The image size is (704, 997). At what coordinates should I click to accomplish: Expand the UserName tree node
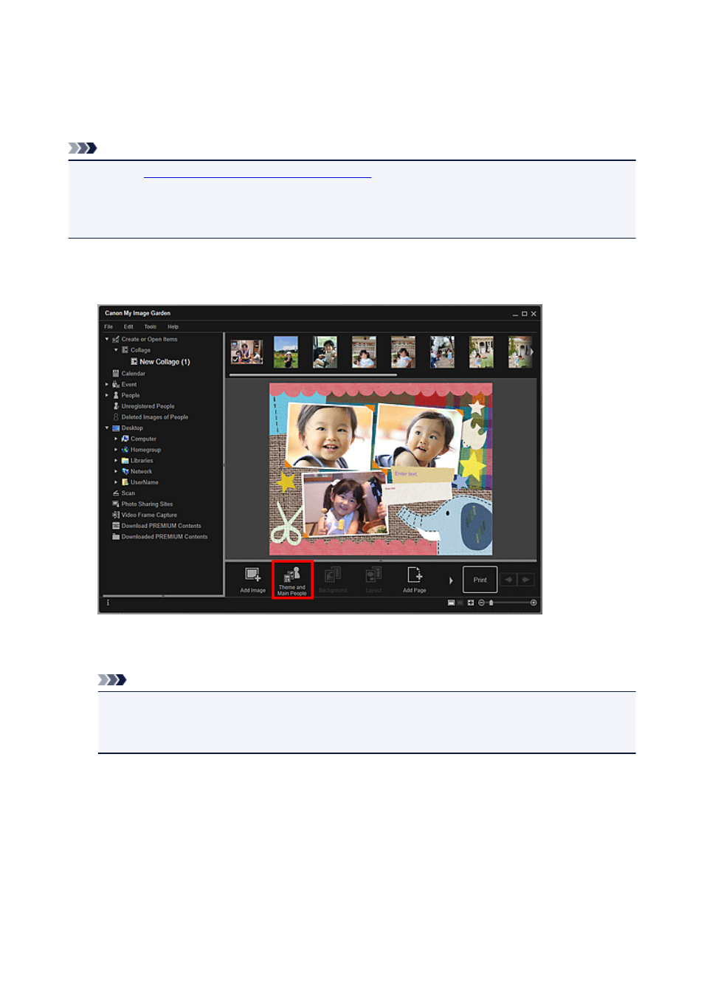pos(116,482)
